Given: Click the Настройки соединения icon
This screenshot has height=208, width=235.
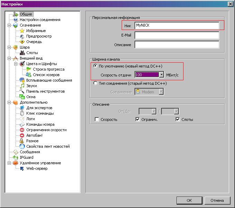Looking at the screenshot, I should tap(16, 20).
